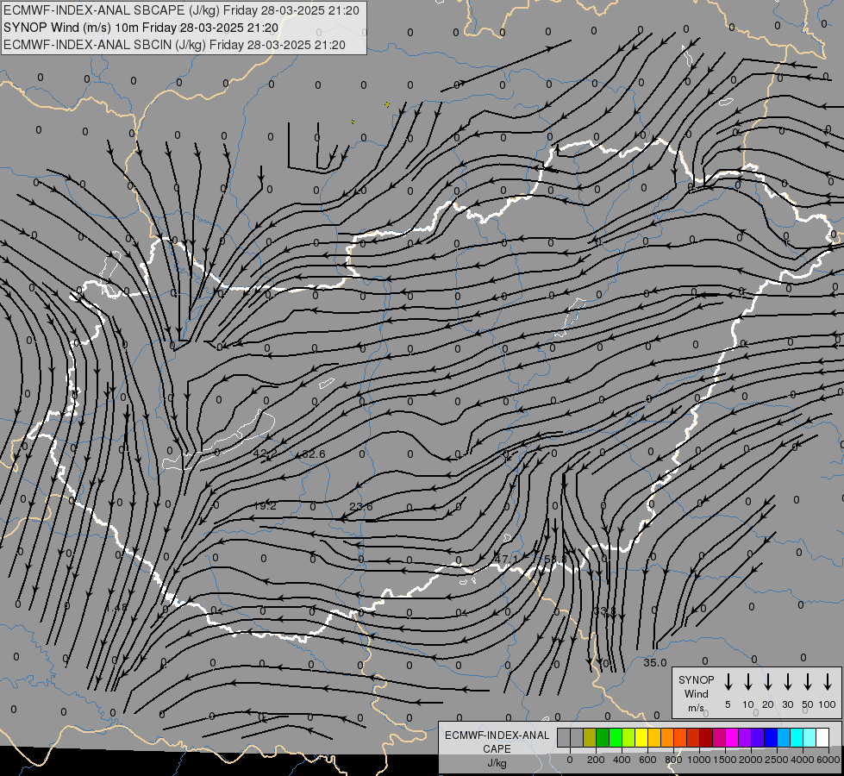Click the SBCIN title line in header
Image resolution: width=844 pixels, height=776 pixels.
tap(174, 45)
